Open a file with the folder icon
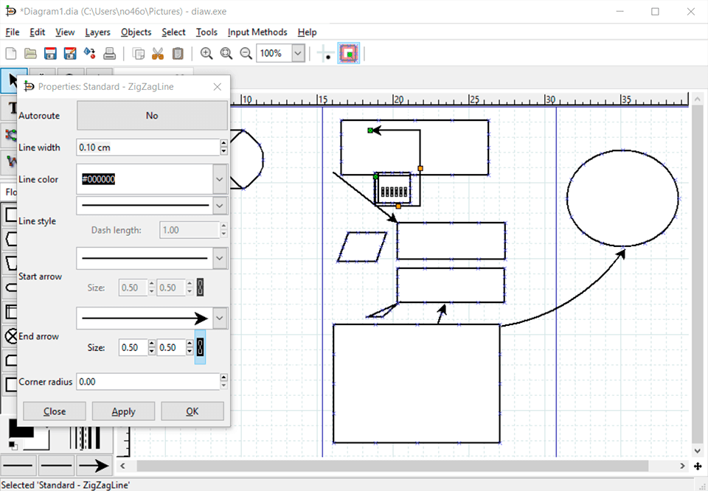This screenshot has height=491, width=708. pos(30,53)
